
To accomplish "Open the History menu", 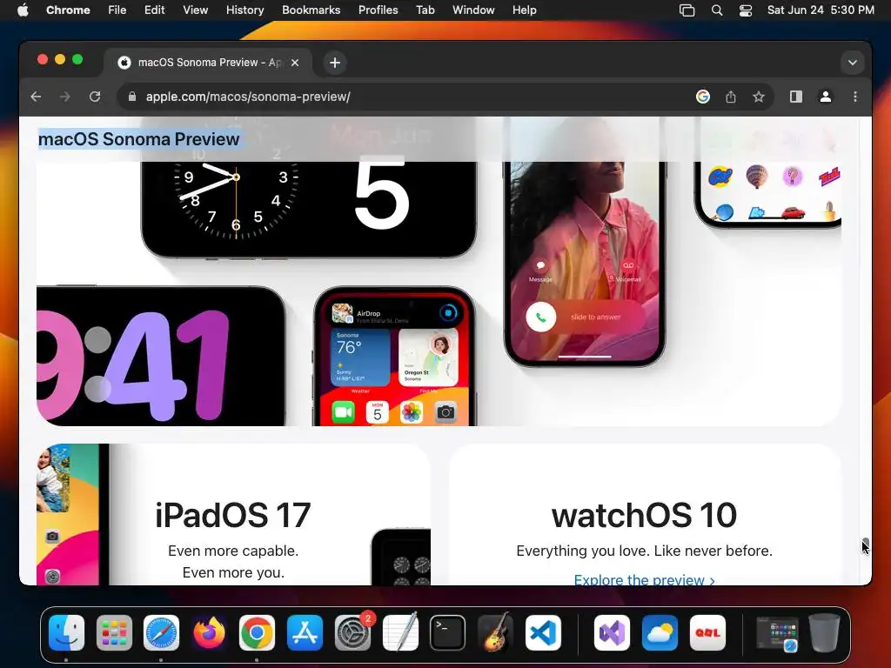I will tap(245, 10).
